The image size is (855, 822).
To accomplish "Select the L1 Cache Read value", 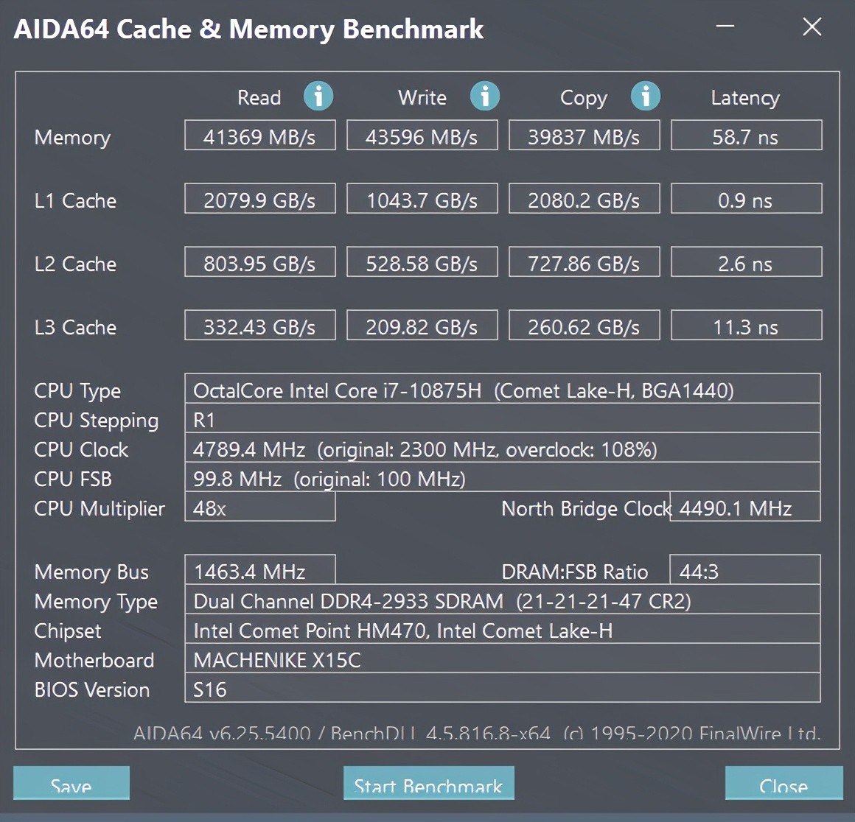I will (259, 200).
